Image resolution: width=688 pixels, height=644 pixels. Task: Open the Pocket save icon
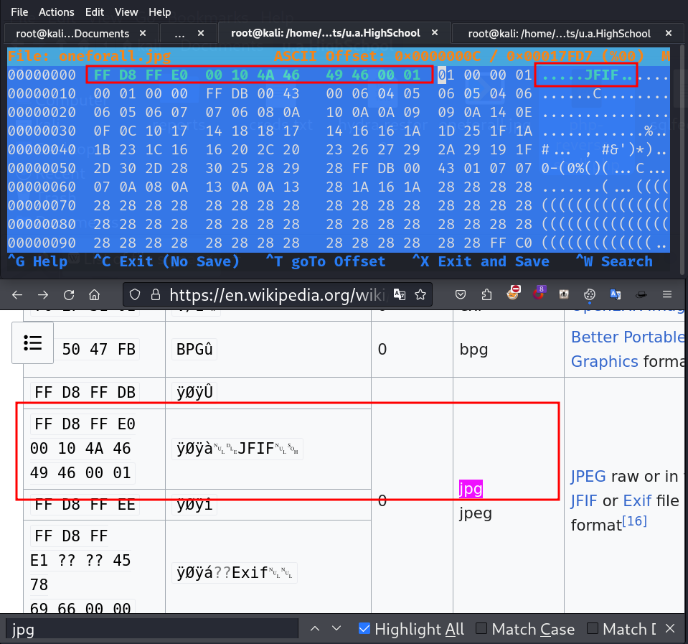click(462, 294)
